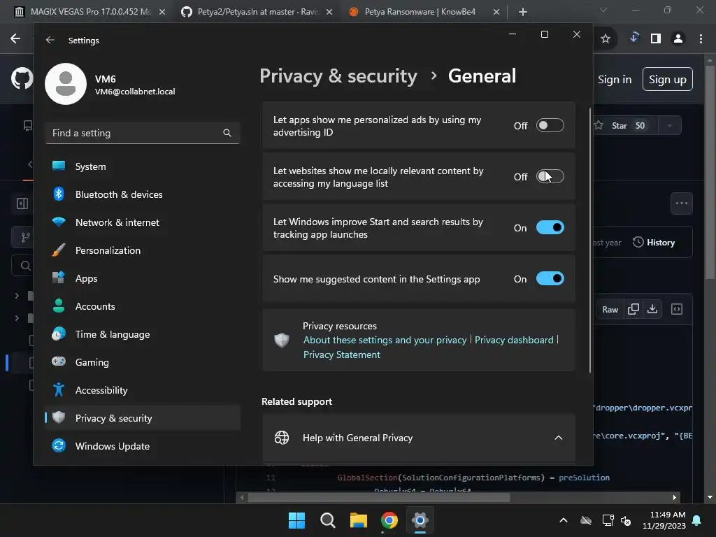Open a new Chrome tab
716x537 pixels.
[x=523, y=12]
